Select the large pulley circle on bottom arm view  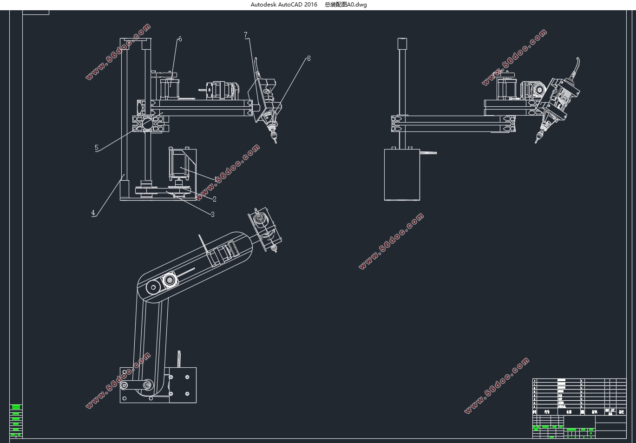(152, 288)
